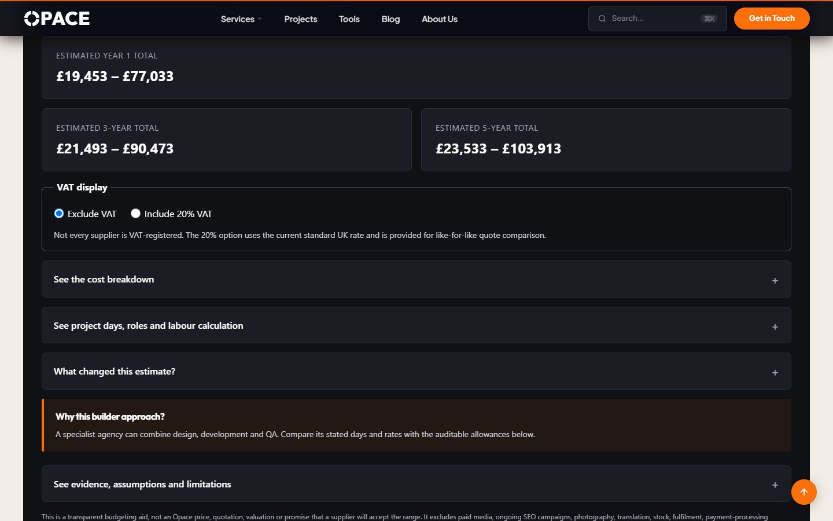Image resolution: width=833 pixels, height=521 pixels.
Task: Click the Estimated Year 1 Total label
Action: [x=107, y=56]
